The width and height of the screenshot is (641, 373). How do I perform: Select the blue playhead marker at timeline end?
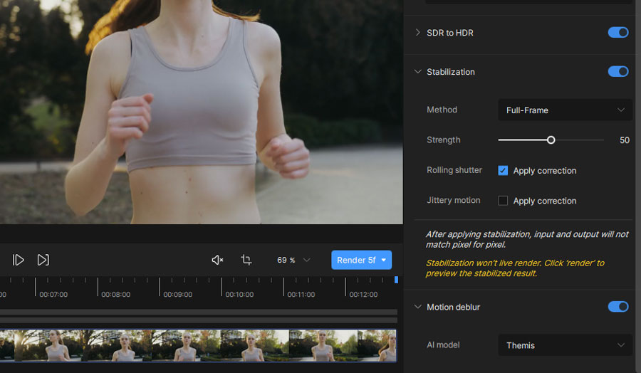(396, 280)
